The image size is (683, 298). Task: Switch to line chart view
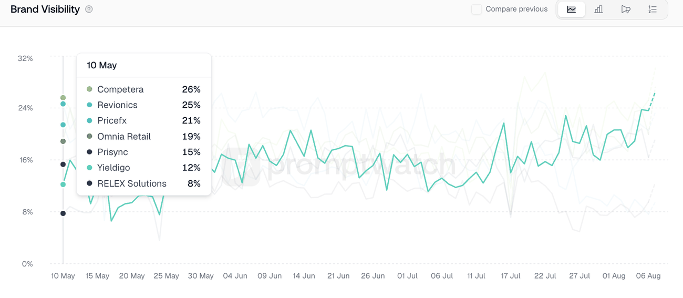tap(571, 9)
